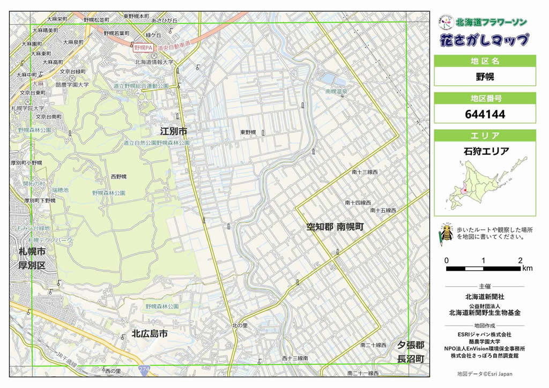Click the 北広島市 city label

(x=150, y=333)
